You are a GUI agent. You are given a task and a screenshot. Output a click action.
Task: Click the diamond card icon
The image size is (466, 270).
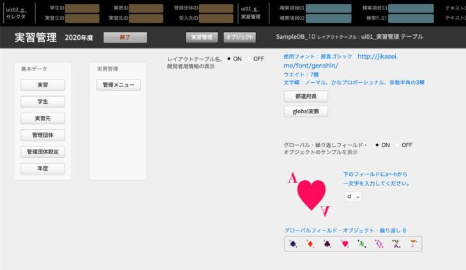click(x=310, y=243)
